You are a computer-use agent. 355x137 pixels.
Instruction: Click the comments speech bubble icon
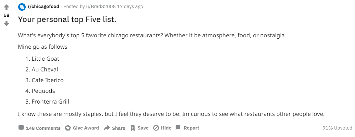point(21,128)
